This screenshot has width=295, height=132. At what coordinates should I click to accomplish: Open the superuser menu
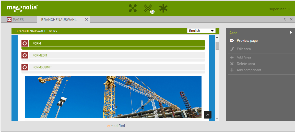tap(280, 9)
